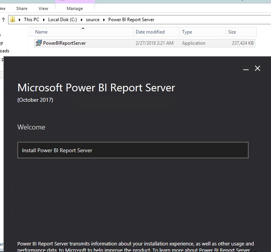The width and height of the screenshot is (271, 252).
Task: Click 237,424 KB size cell
Action: 242,43
